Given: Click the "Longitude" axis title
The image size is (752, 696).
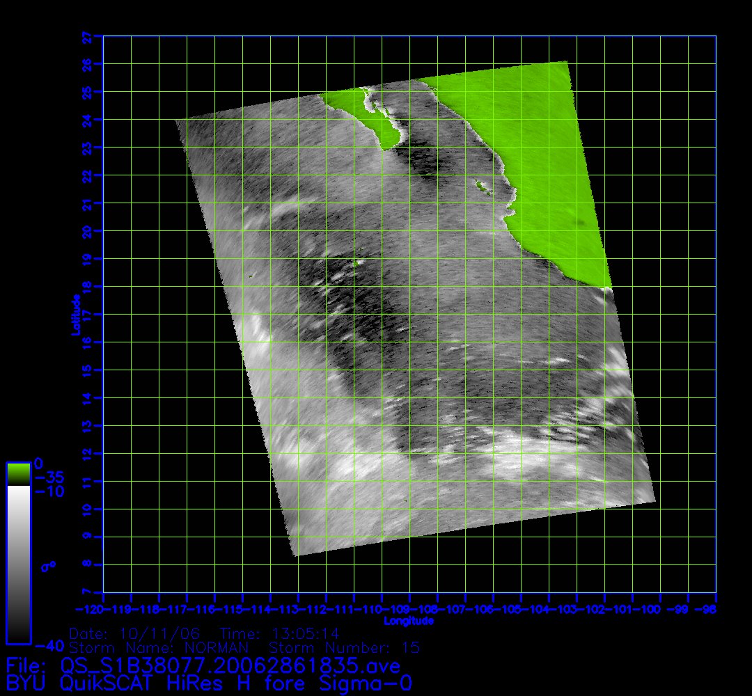Looking at the screenshot, I should [x=409, y=620].
